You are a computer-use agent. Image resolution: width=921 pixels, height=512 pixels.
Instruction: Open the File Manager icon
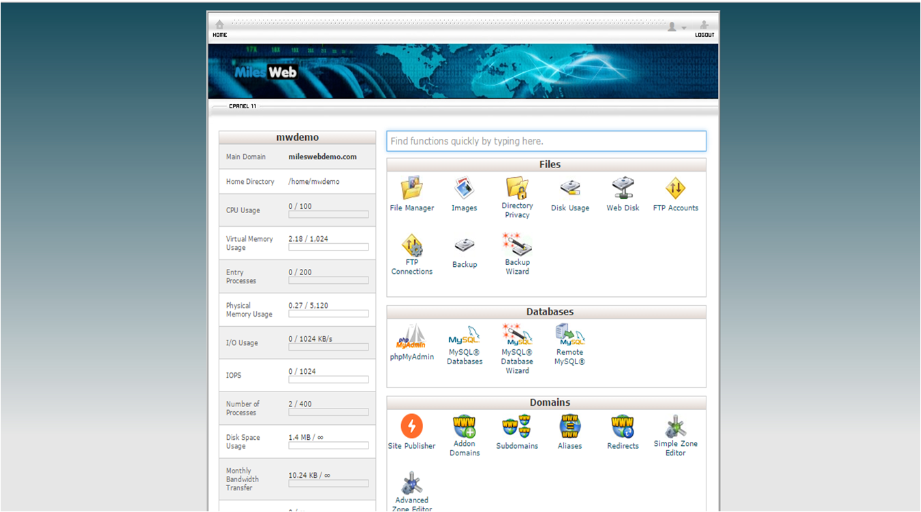[x=411, y=188]
